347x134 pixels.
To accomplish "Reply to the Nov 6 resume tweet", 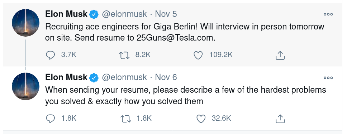I will tap(50, 119).
